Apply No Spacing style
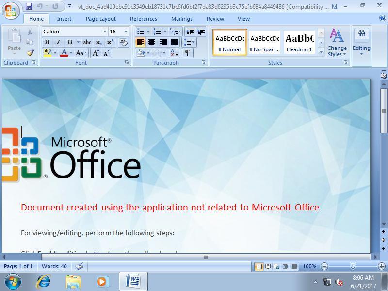This screenshot has width=388, height=291. tap(264, 42)
